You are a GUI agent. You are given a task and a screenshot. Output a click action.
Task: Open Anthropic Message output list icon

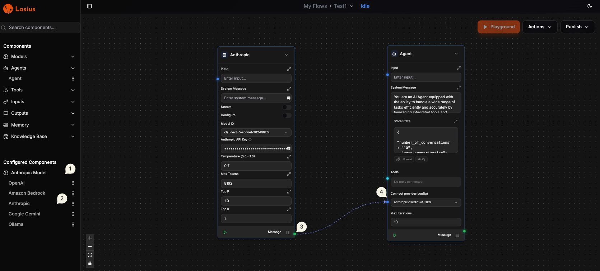click(288, 232)
